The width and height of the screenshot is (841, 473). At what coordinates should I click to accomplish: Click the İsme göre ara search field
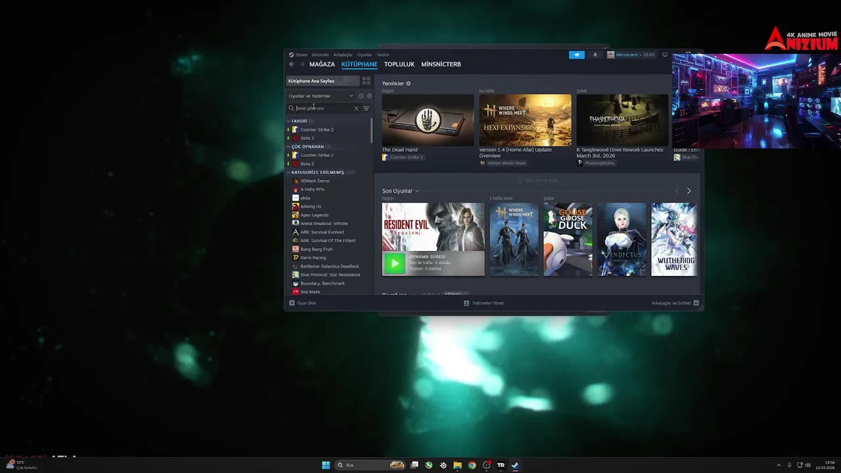pyautogui.click(x=324, y=108)
